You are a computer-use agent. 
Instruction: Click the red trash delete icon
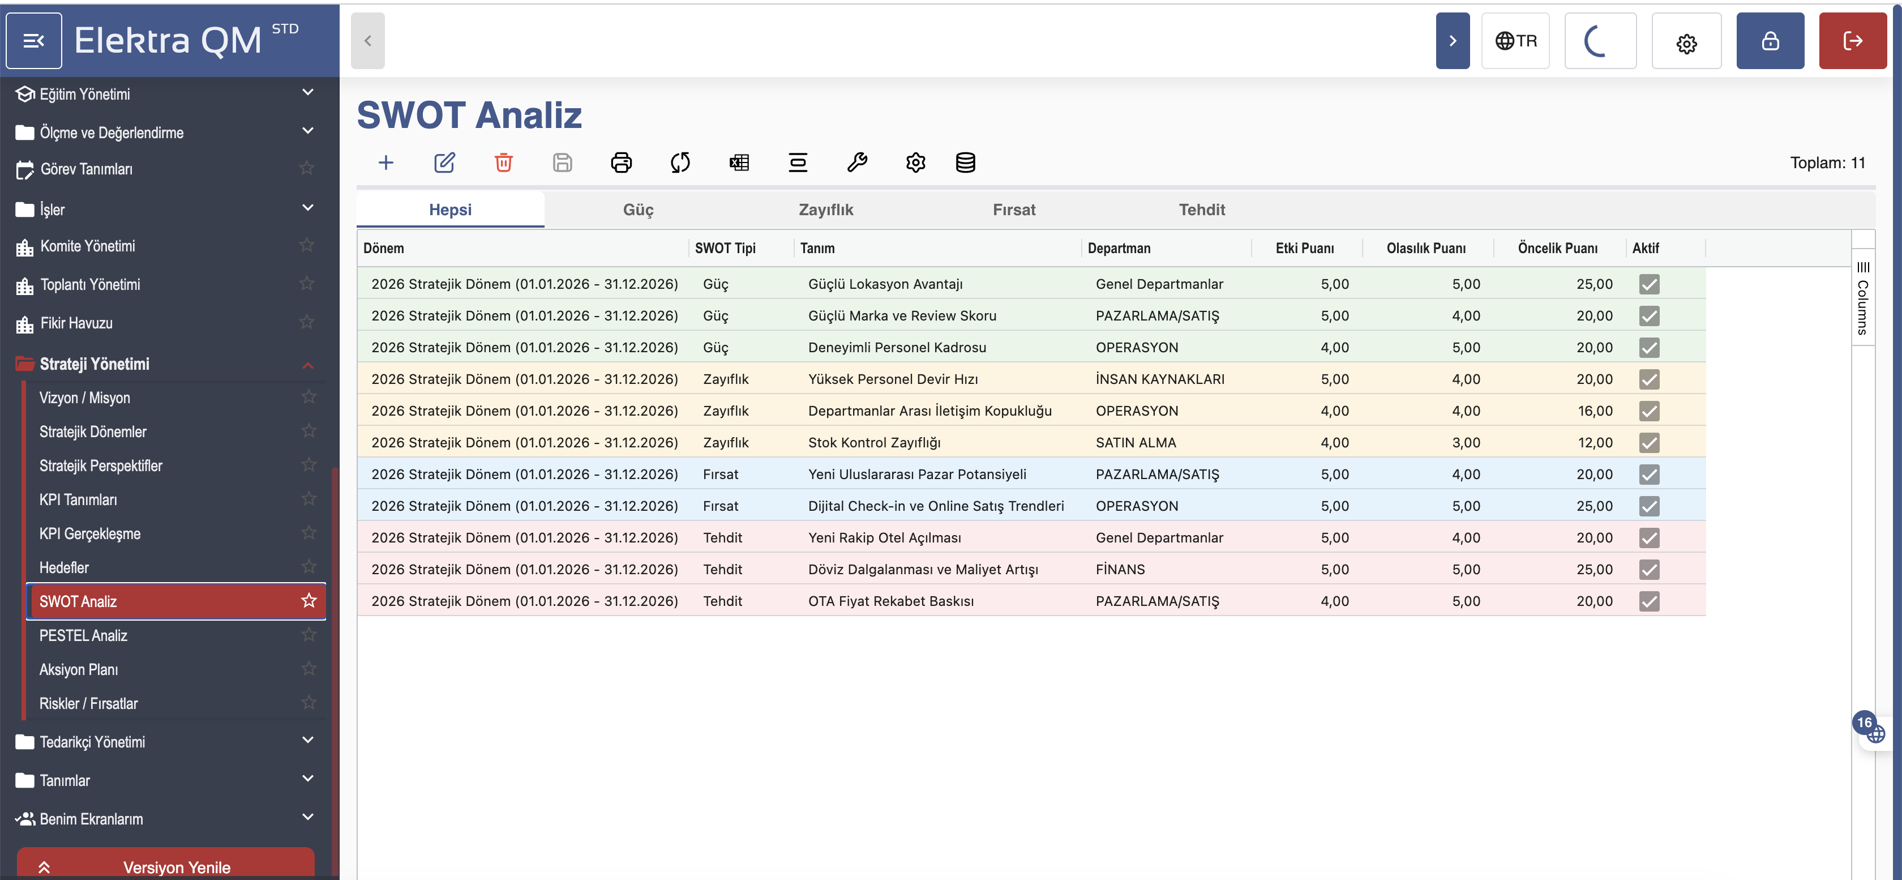pyautogui.click(x=504, y=163)
